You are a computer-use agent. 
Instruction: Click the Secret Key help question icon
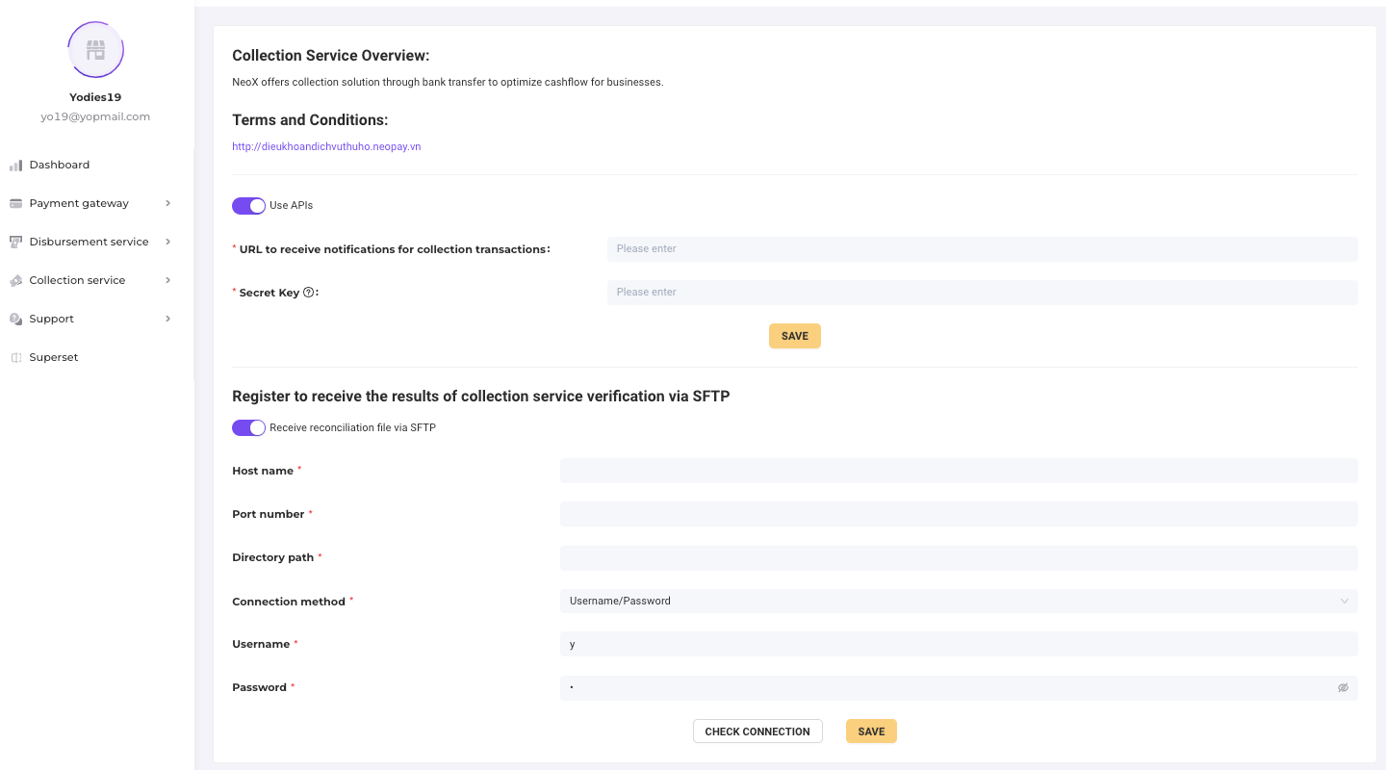coord(309,293)
